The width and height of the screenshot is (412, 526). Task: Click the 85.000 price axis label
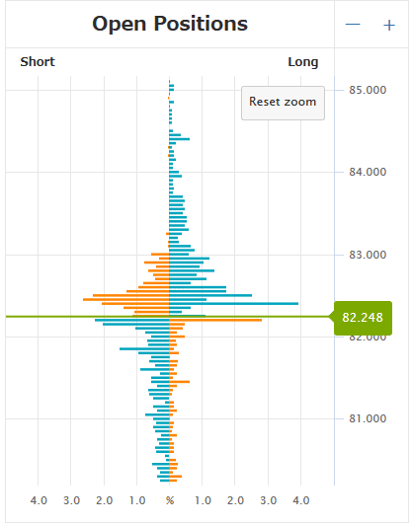pos(368,90)
